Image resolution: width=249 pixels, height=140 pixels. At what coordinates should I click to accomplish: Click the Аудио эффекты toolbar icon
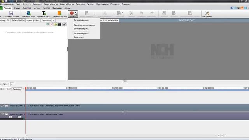pos(104,13)
